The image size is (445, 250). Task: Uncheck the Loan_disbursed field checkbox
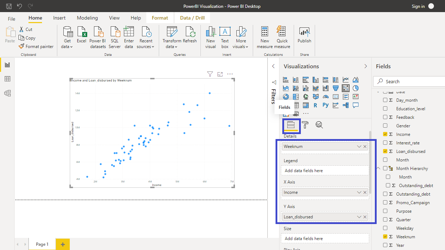point(385,151)
